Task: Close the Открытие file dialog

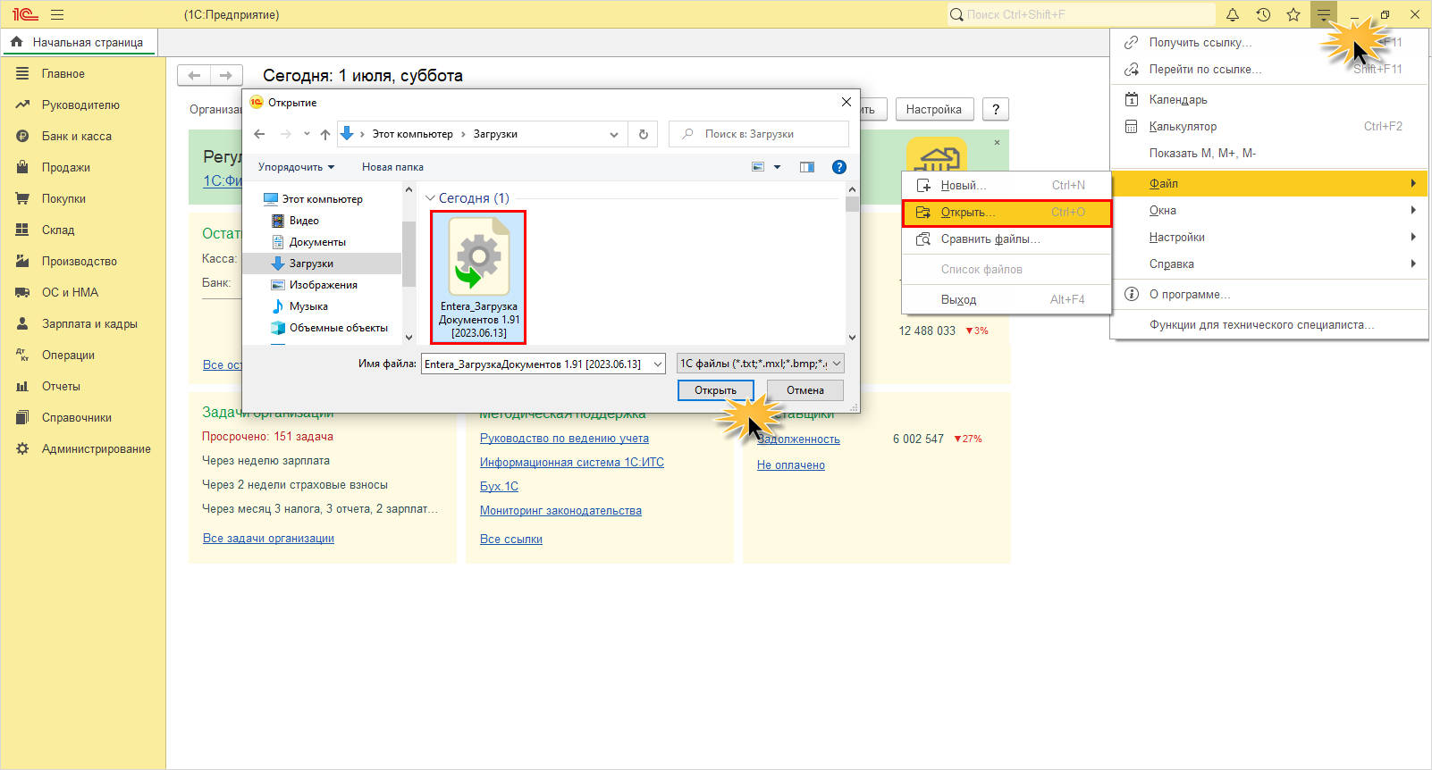Action: click(846, 102)
